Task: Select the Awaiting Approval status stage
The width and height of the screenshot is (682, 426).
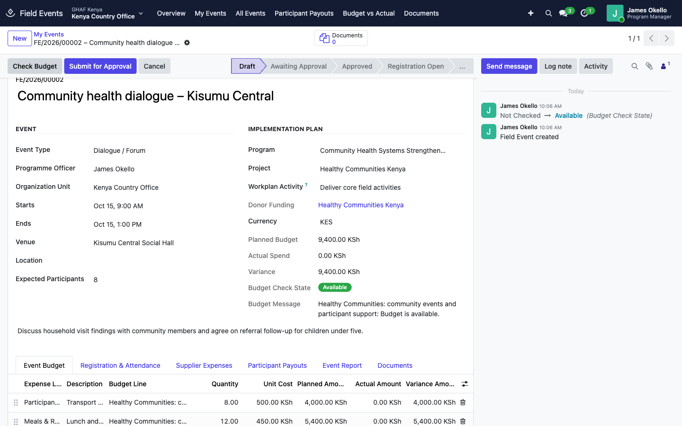Action: (298, 66)
